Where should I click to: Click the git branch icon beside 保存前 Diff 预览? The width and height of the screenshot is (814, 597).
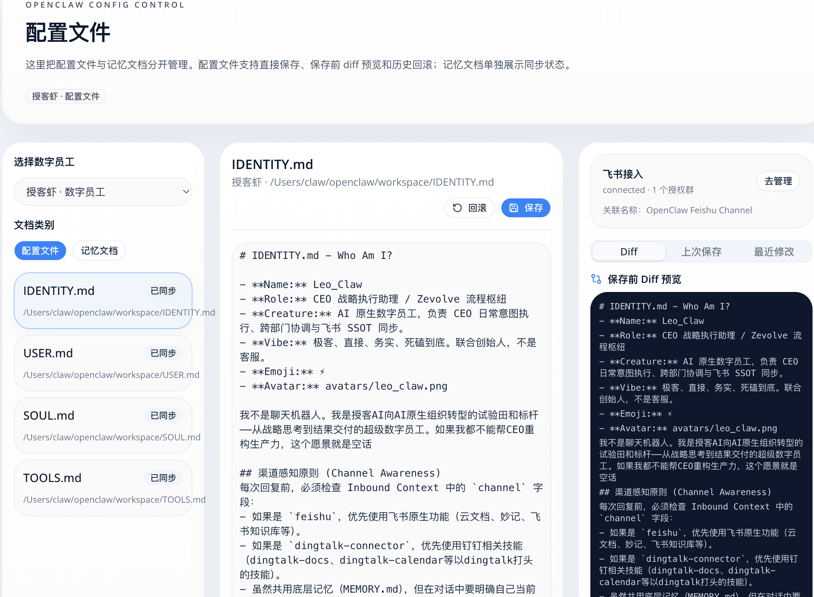596,279
